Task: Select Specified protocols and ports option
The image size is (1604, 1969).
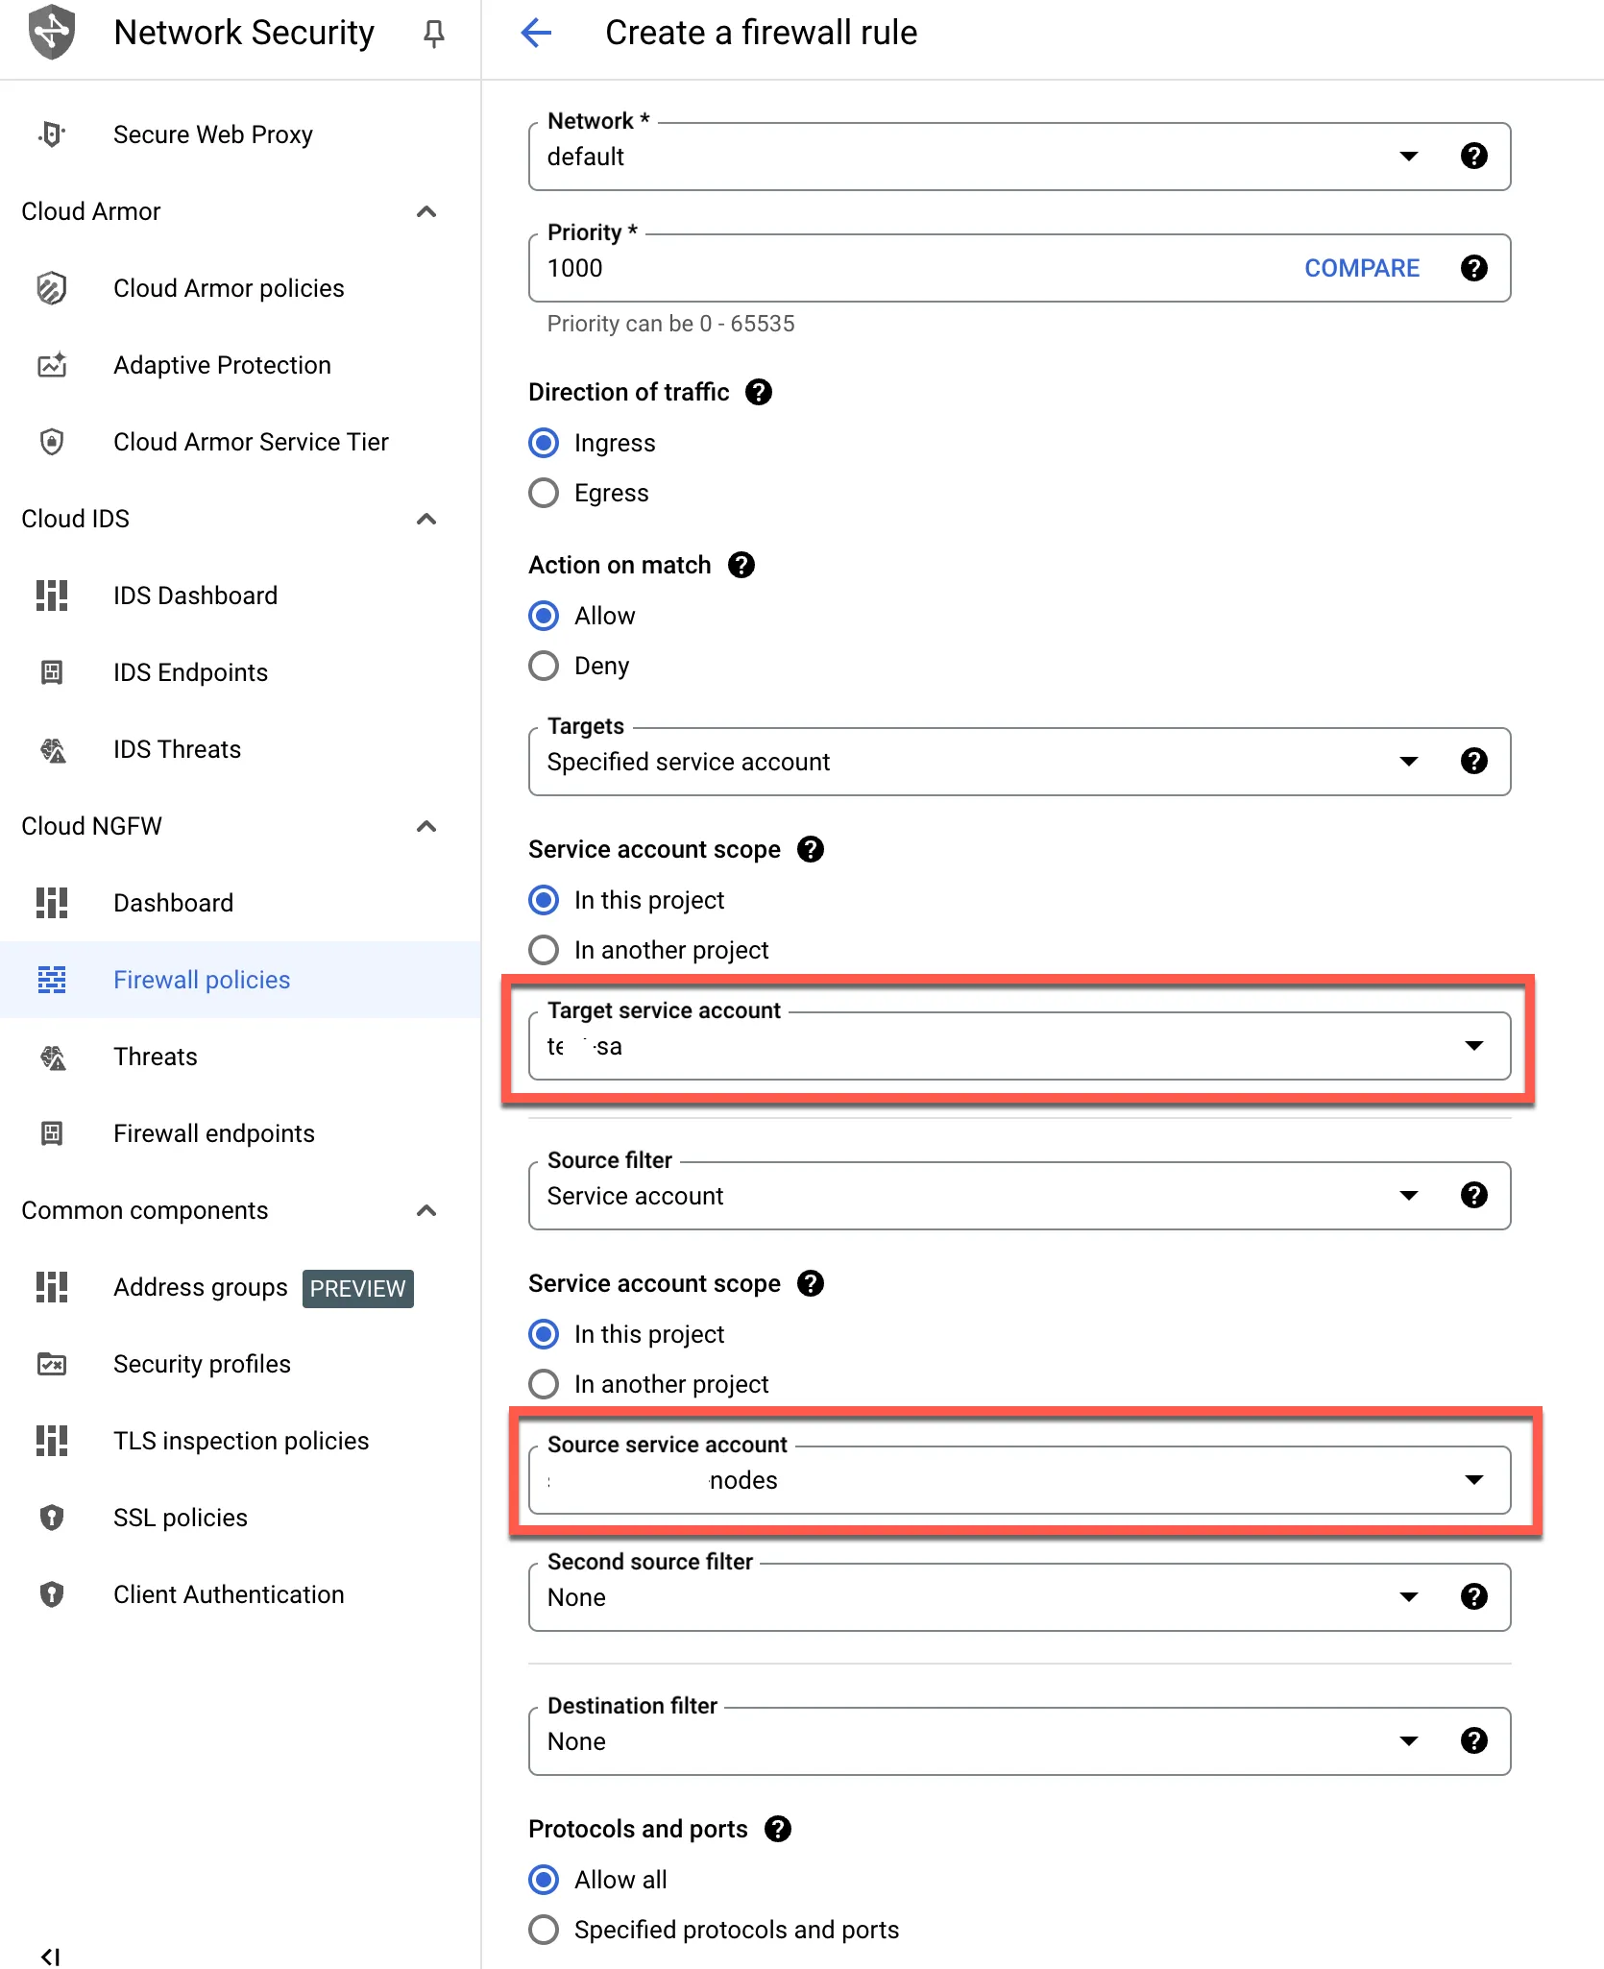Action: tap(544, 1930)
